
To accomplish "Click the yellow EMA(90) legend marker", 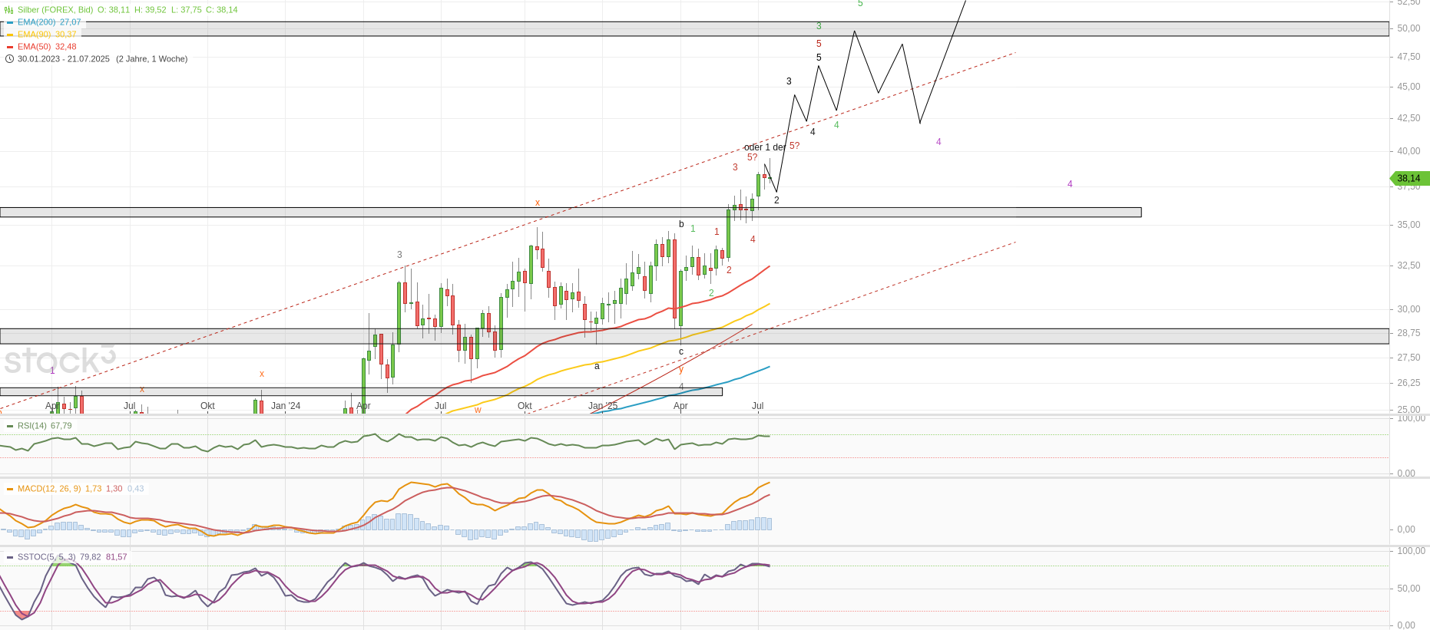I will click(x=10, y=35).
